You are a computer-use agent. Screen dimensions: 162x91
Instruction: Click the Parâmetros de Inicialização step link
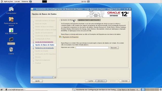tap(45, 48)
